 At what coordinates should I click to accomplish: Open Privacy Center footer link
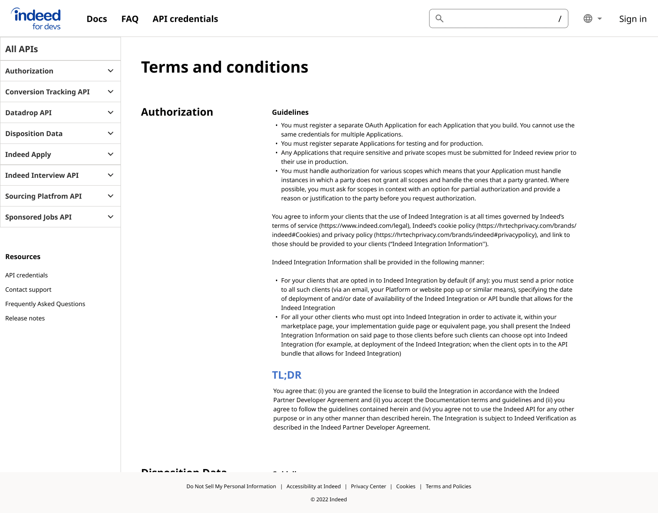point(369,486)
